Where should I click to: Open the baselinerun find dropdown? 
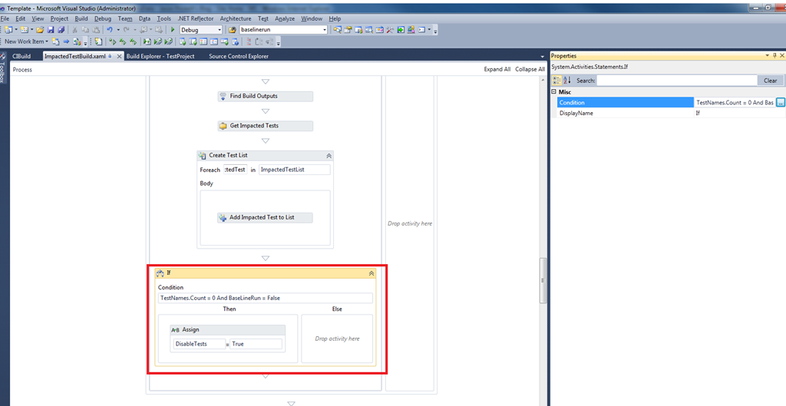[x=325, y=30]
